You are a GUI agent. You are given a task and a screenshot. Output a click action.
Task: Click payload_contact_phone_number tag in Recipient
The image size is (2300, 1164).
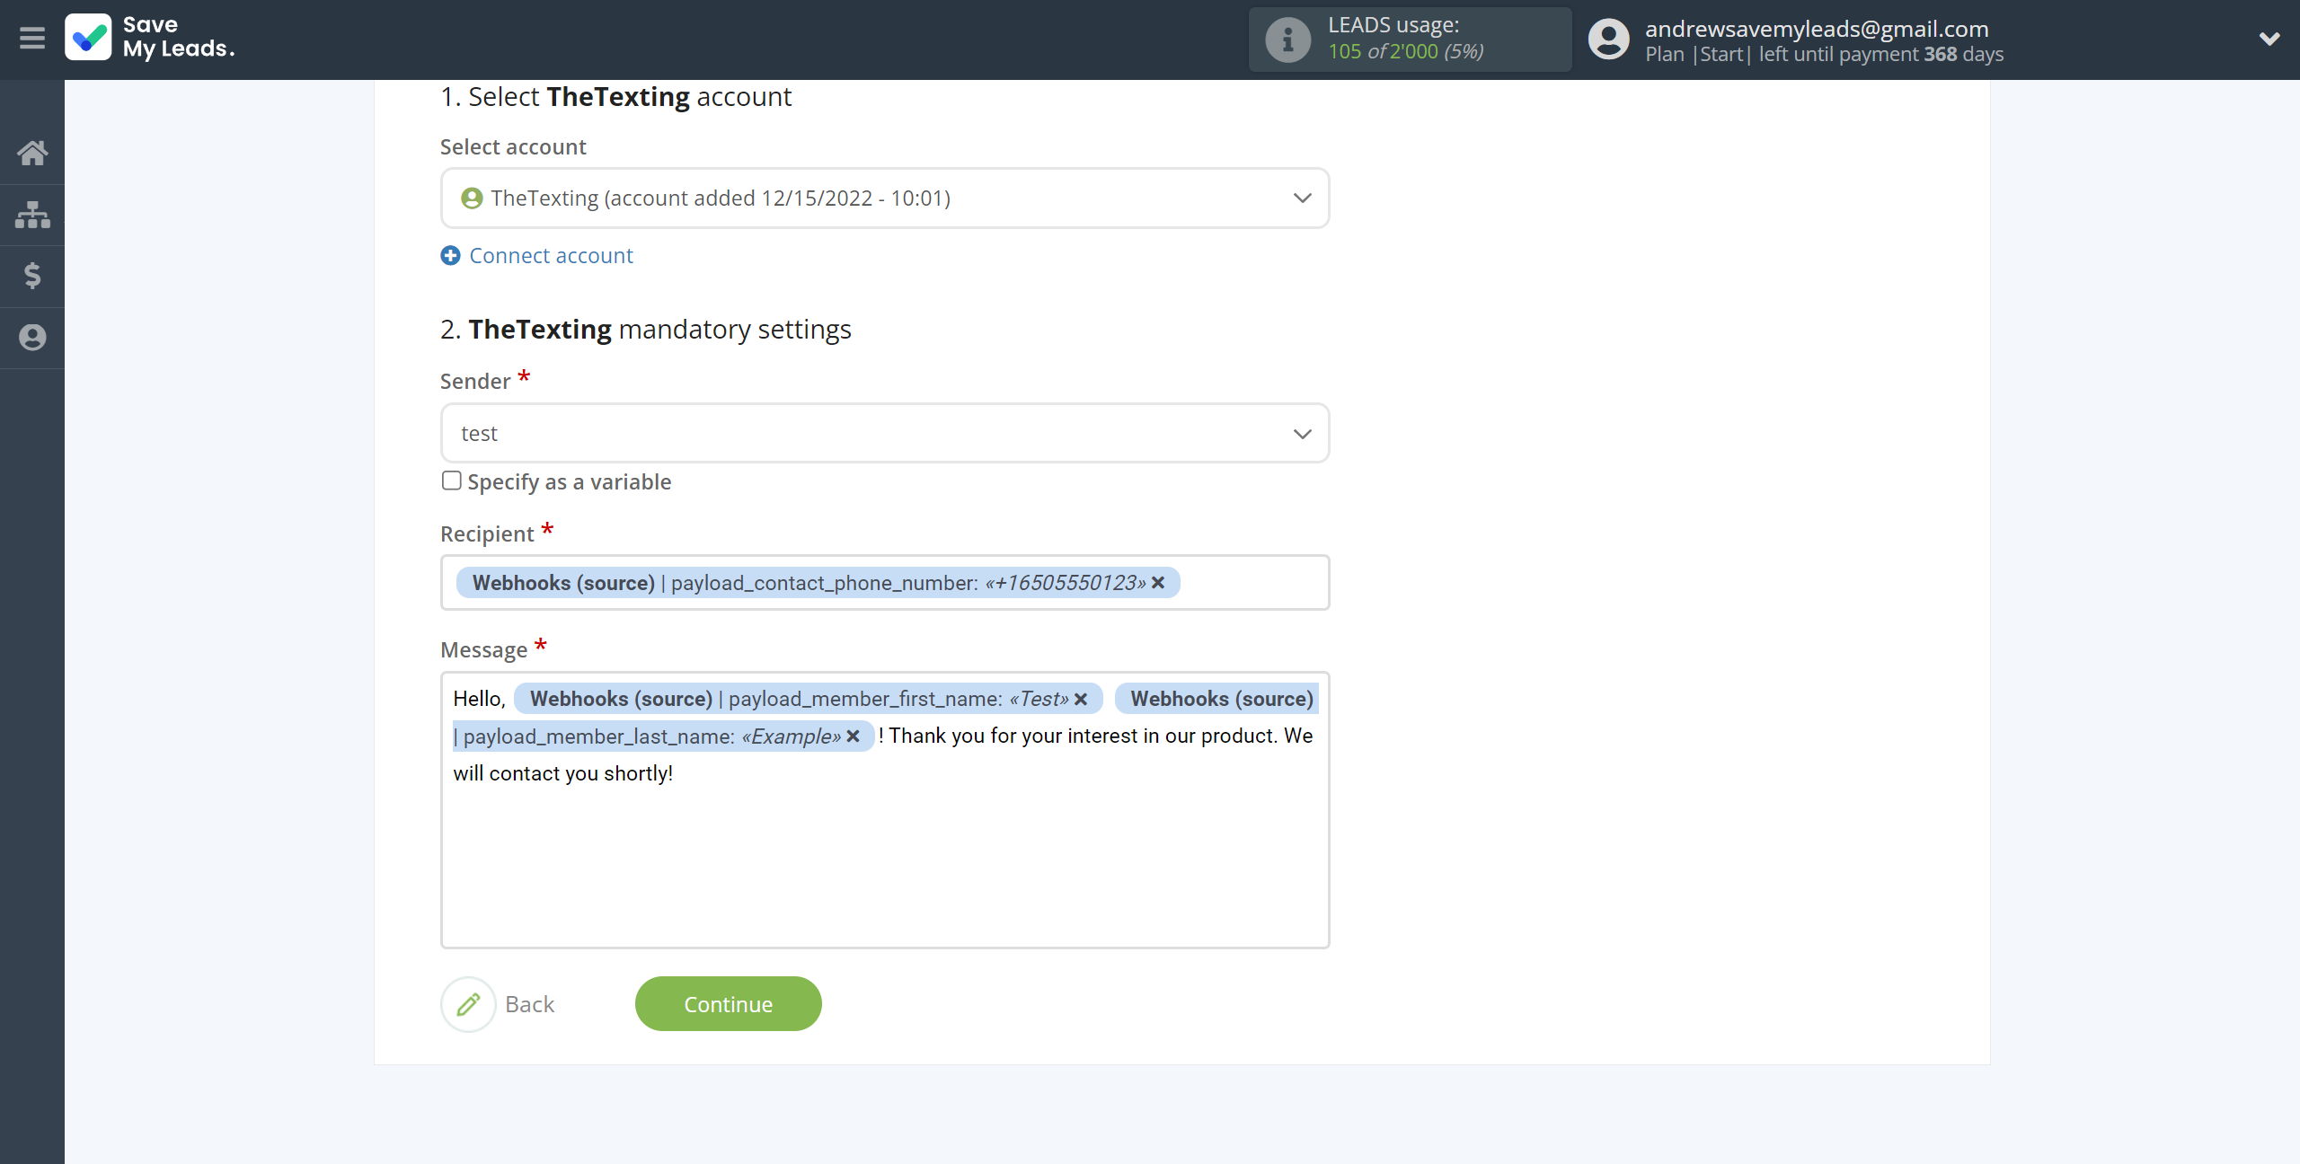818,583
